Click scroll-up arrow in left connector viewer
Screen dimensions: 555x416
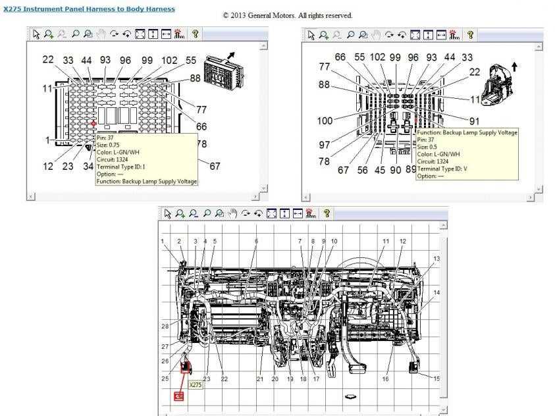tap(264, 46)
